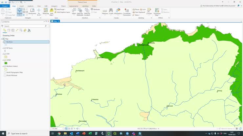Select the Explore navigation tool
Image resolution: width=243 pixels, height=136 pixels.
pyautogui.click(x=20, y=11)
